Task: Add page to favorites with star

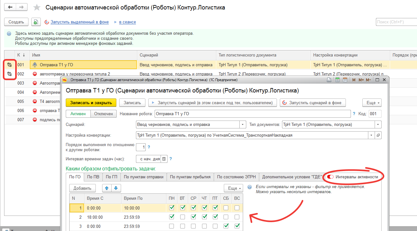Action: [37, 7]
